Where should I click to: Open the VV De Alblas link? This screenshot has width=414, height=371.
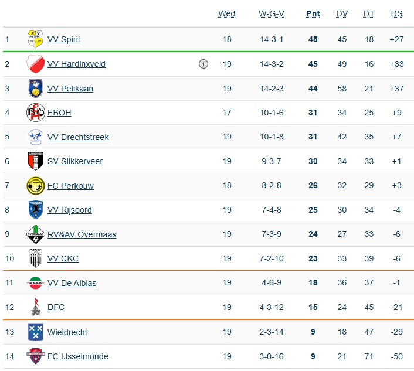(x=72, y=283)
